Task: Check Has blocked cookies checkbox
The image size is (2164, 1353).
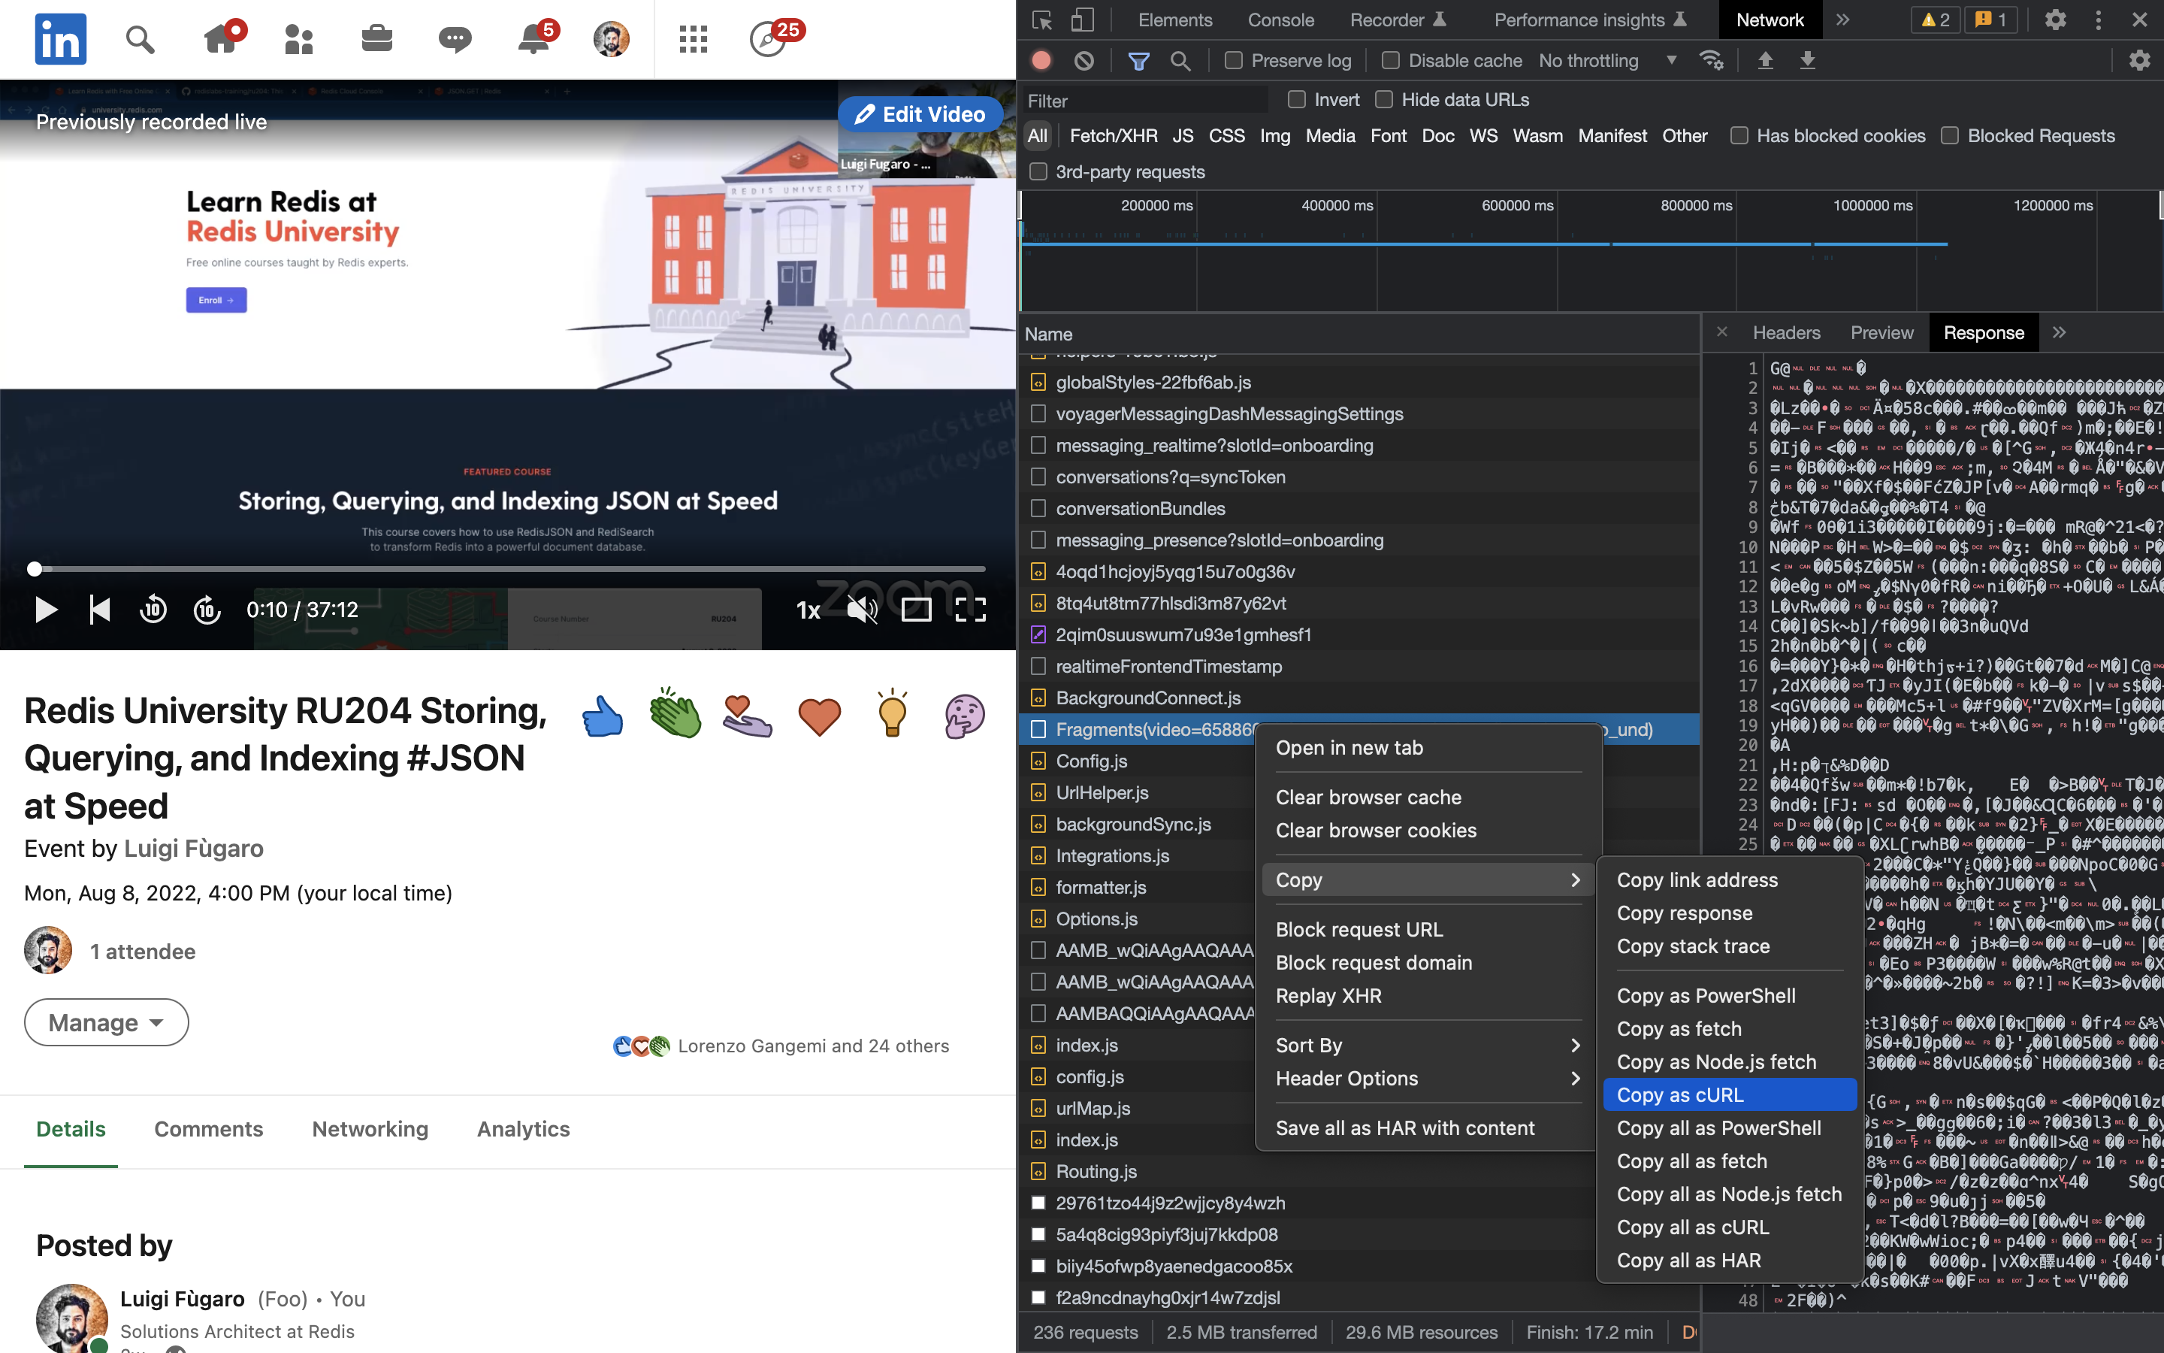Action: pyautogui.click(x=1739, y=136)
